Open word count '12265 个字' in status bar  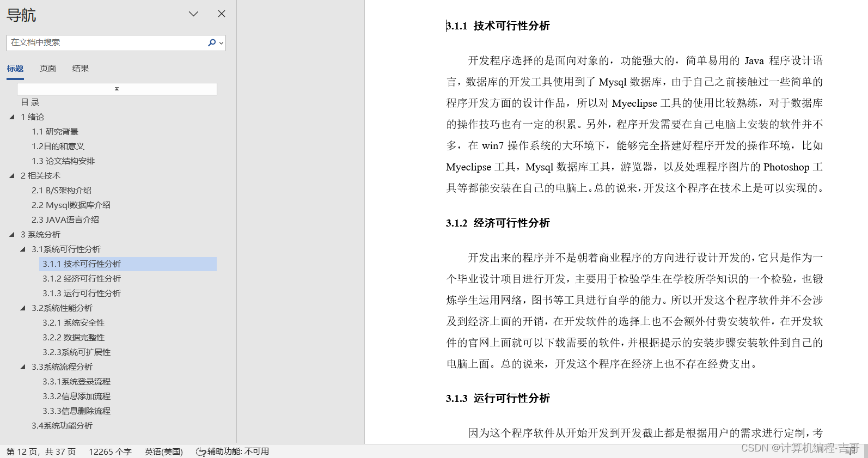pyautogui.click(x=111, y=451)
